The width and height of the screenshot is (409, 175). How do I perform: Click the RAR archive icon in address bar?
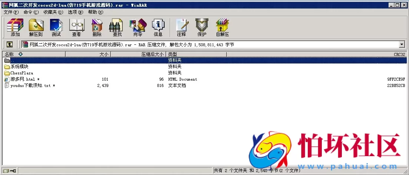click(25, 44)
